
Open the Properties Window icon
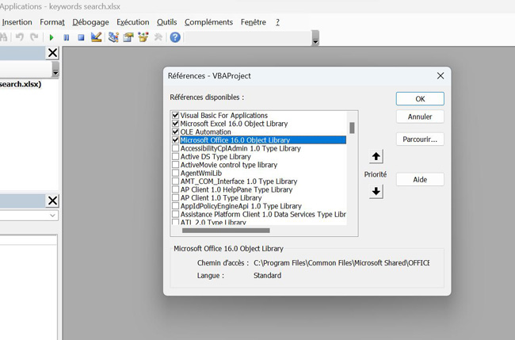coord(128,37)
